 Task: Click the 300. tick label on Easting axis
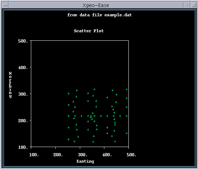pos(83,155)
